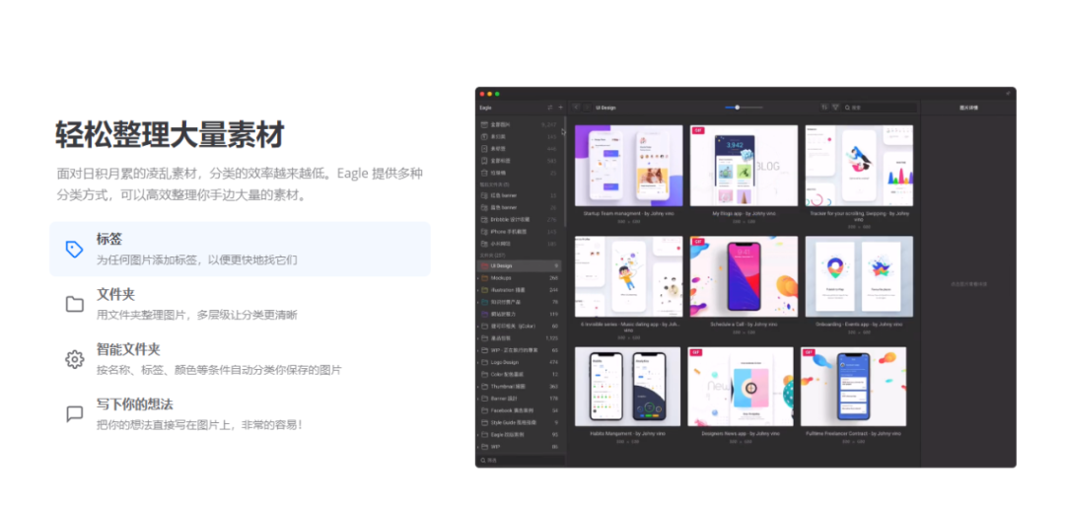This screenshot has height=514, width=1065.
Task: Expand the folder arrow of row with 60 items
Action: [x=478, y=326]
